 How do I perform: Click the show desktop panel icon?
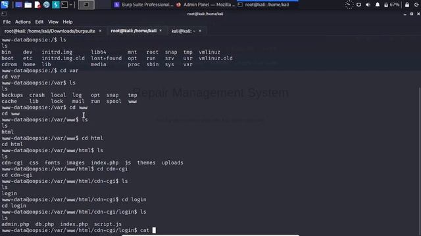[x=18, y=5]
